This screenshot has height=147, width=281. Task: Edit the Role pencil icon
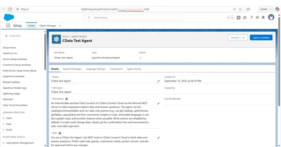tap(158, 138)
